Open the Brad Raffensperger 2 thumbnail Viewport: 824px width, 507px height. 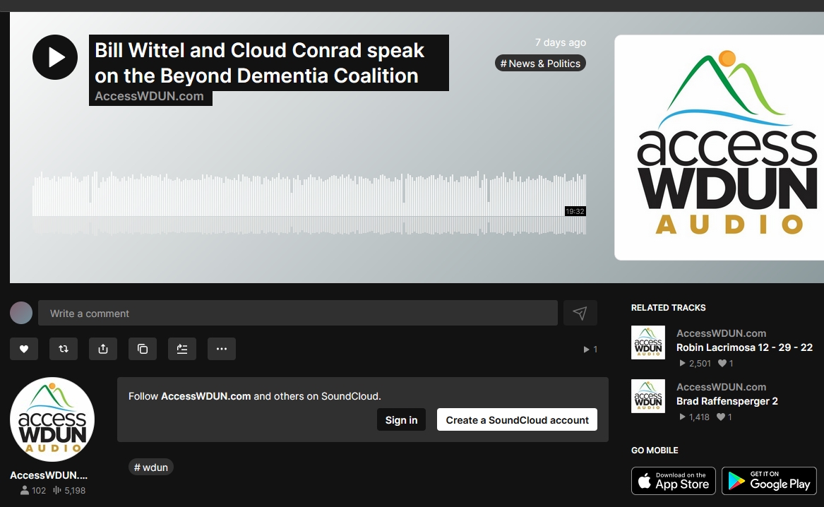tap(648, 396)
